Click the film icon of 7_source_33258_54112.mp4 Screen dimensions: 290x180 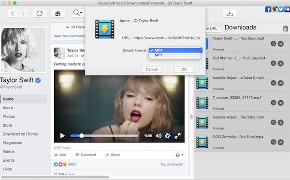pyautogui.click(x=202, y=103)
